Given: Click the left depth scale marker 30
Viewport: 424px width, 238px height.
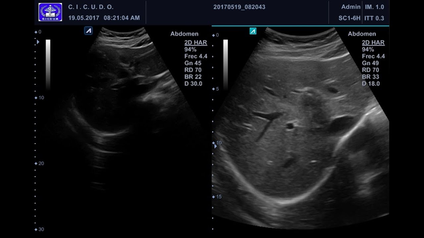Looking at the screenshot, I should point(39,229).
